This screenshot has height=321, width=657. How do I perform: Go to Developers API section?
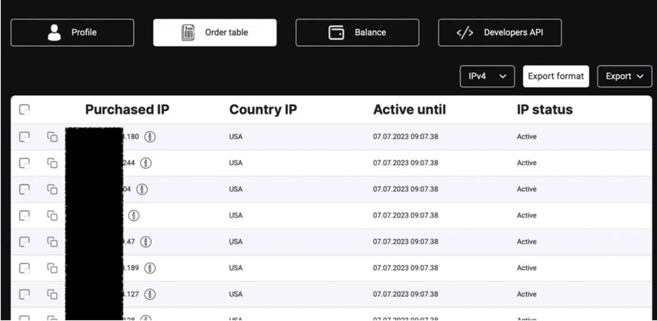click(499, 33)
